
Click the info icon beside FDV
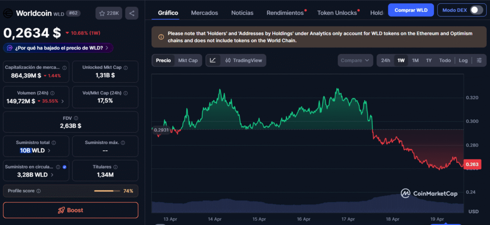76,118
